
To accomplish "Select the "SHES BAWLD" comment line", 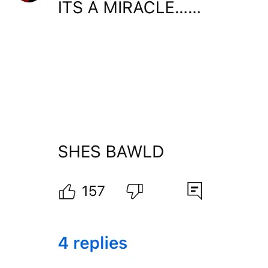I will (111, 151).
